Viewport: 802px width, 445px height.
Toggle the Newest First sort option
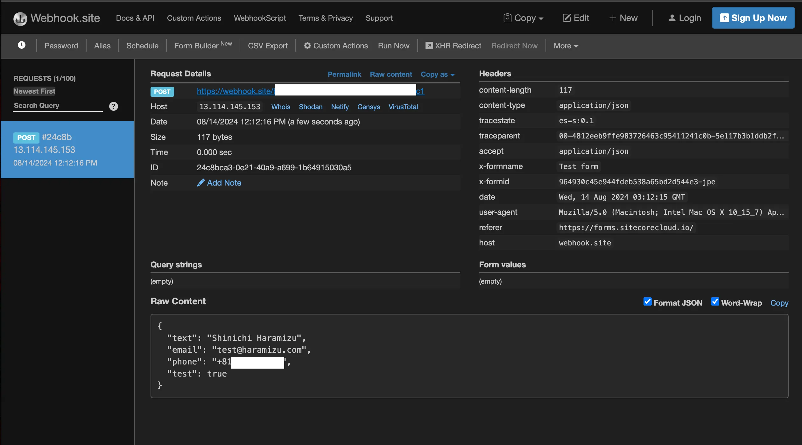pos(34,91)
